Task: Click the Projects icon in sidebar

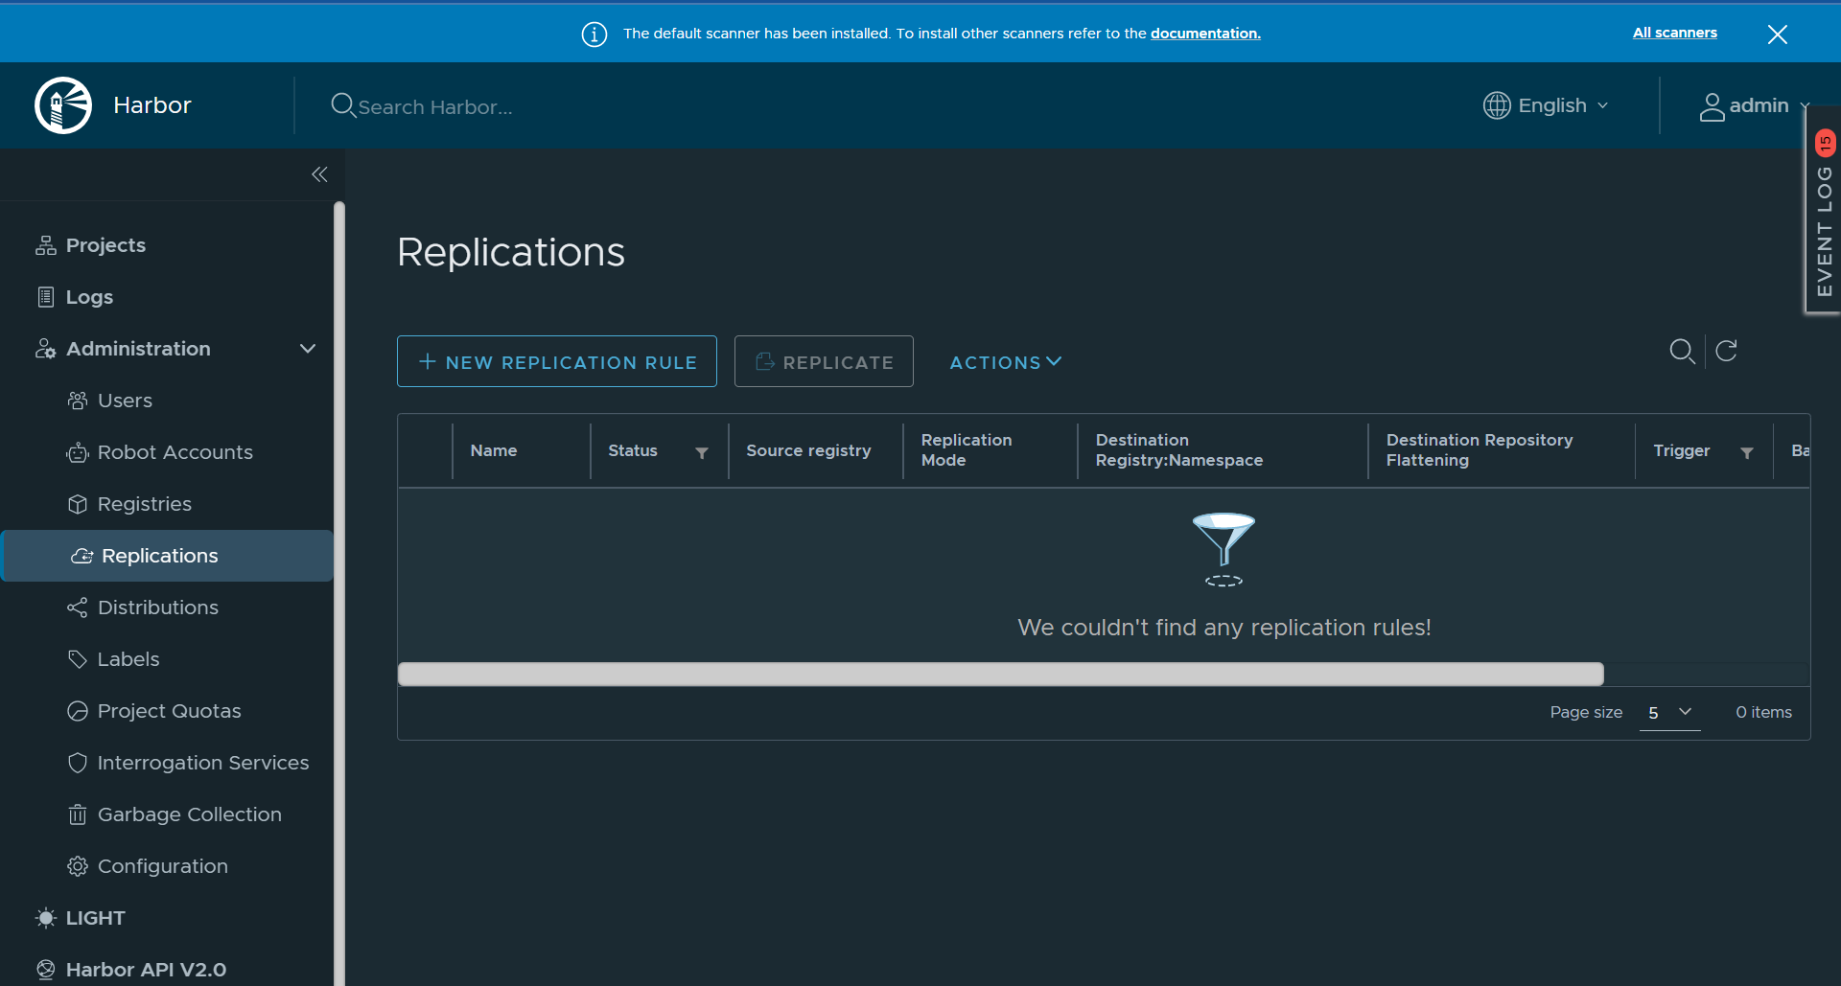Action: pos(45,245)
